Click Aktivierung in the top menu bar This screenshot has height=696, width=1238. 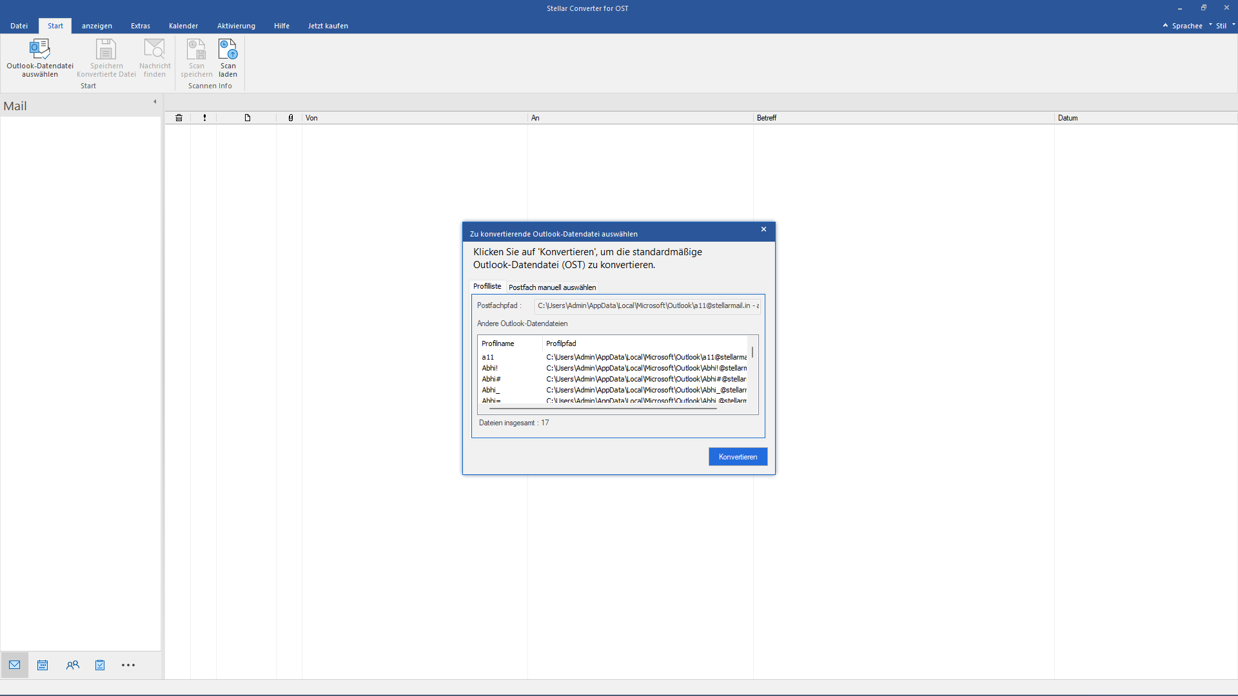click(x=237, y=26)
